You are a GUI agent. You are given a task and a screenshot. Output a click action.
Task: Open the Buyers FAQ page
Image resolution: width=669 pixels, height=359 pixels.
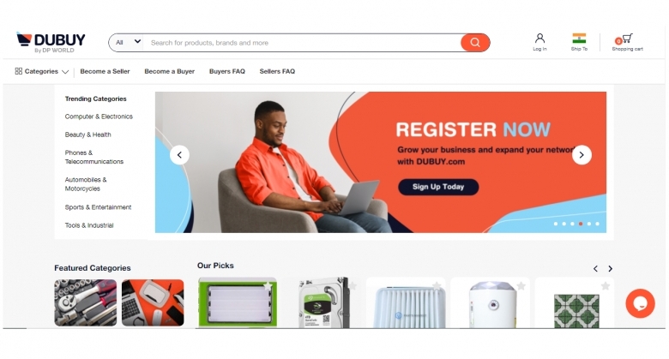(x=227, y=71)
